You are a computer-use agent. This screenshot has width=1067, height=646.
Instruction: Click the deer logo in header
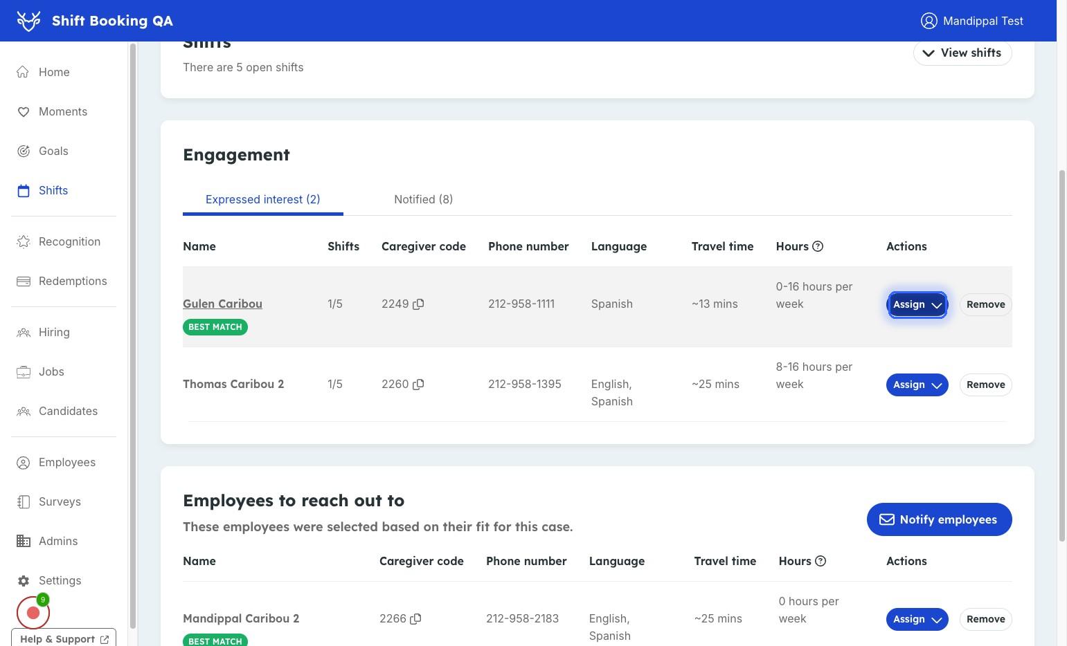click(28, 21)
